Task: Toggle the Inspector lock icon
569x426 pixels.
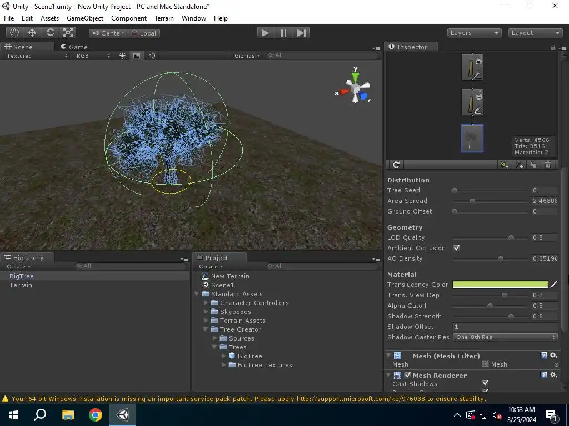Action: 553,48
